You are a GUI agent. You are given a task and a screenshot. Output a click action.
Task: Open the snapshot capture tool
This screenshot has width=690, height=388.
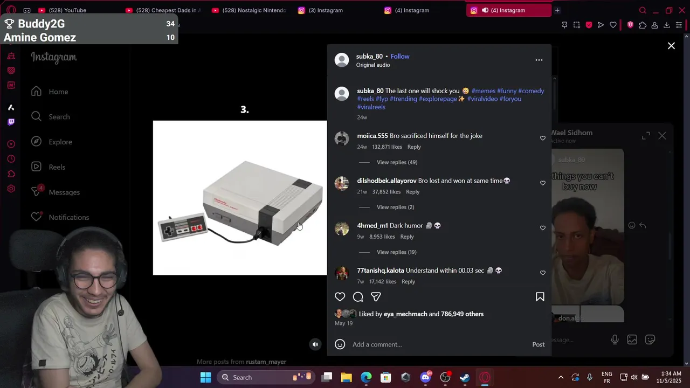(577, 25)
